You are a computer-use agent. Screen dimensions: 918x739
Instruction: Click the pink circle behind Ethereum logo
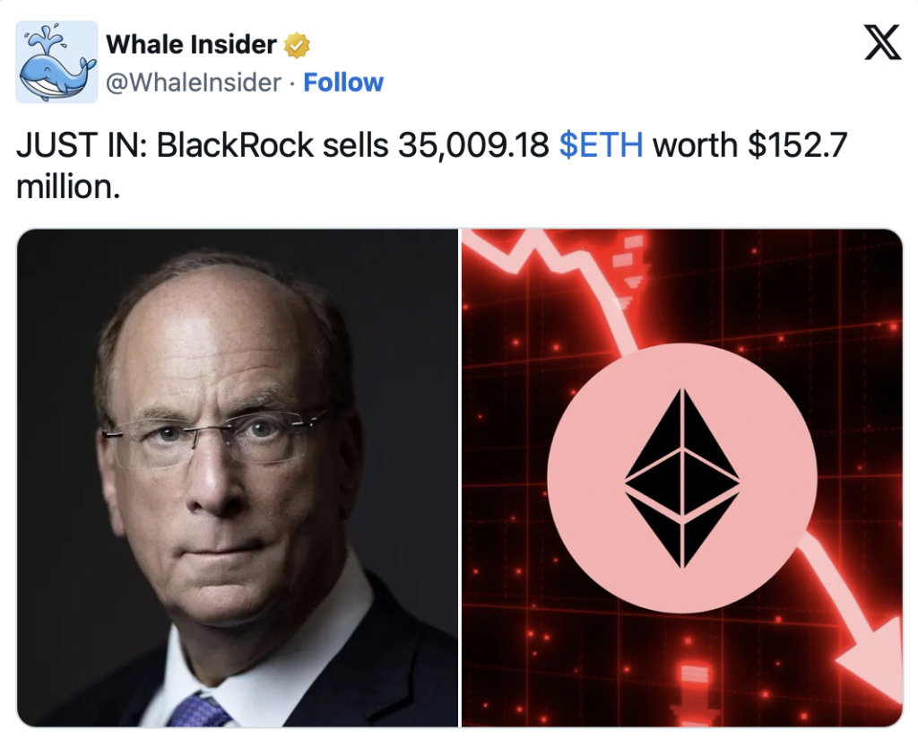pyautogui.click(x=682, y=478)
